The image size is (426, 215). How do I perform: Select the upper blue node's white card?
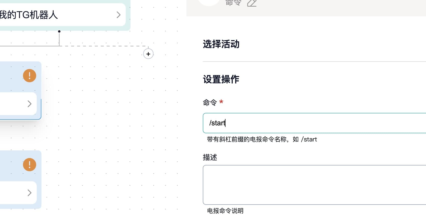click(x=15, y=104)
